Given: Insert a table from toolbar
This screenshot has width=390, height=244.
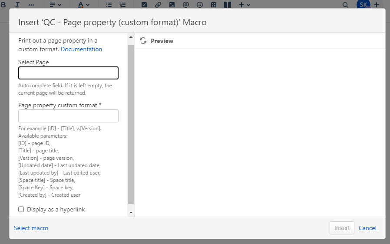Looking at the screenshot, I should click(213, 5).
